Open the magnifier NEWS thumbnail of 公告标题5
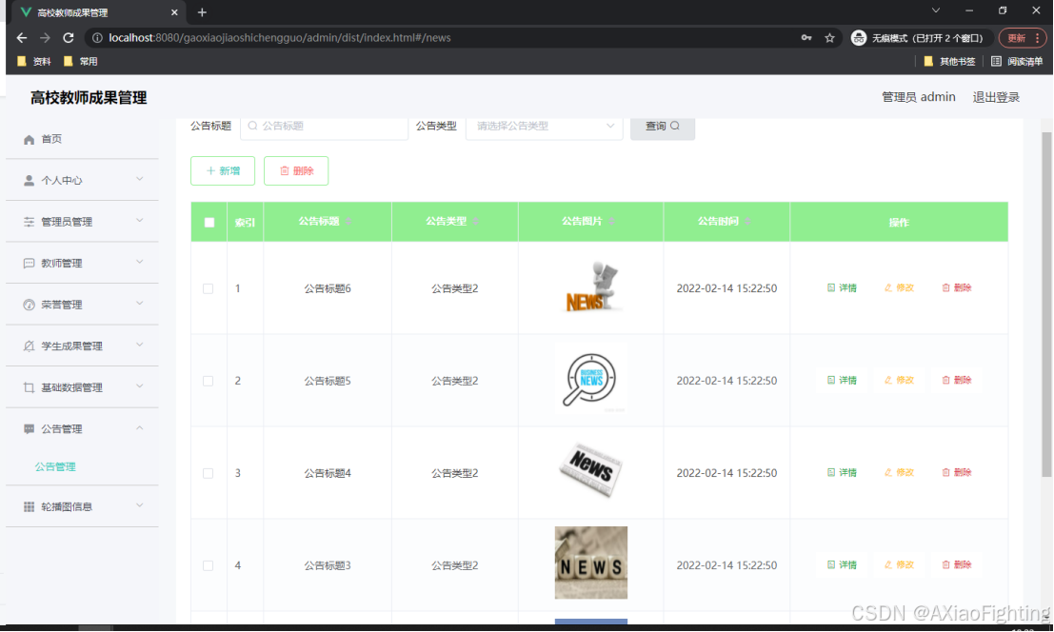1054x632 pixels. point(591,380)
